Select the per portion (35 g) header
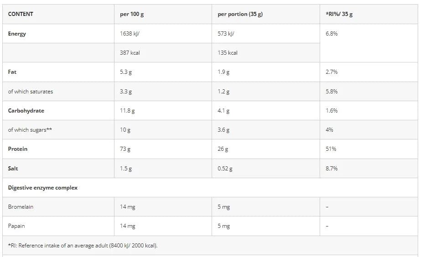 (240, 14)
